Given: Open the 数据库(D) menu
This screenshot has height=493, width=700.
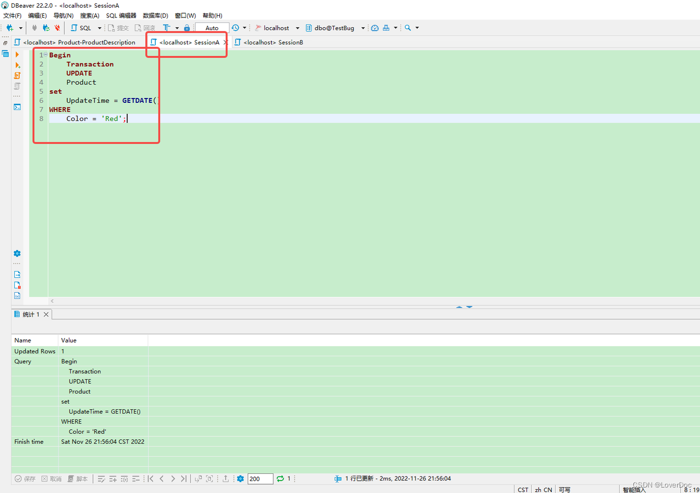Looking at the screenshot, I should click(x=156, y=15).
